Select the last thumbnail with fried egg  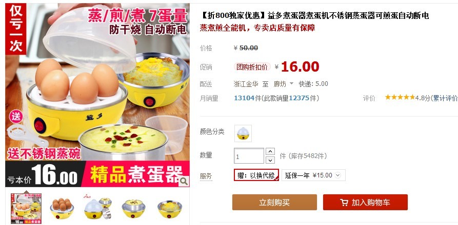pos(169,209)
